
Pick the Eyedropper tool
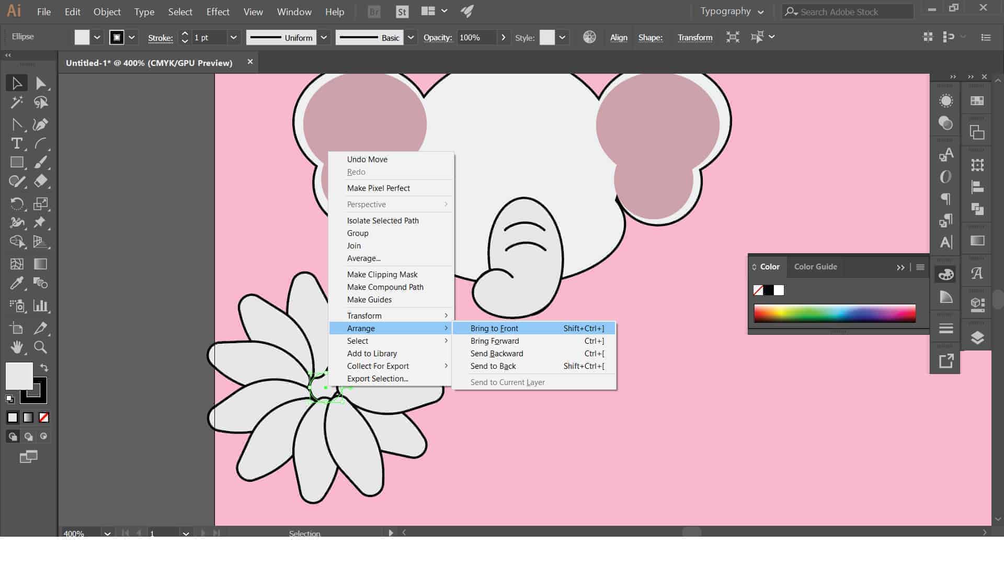point(17,284)
